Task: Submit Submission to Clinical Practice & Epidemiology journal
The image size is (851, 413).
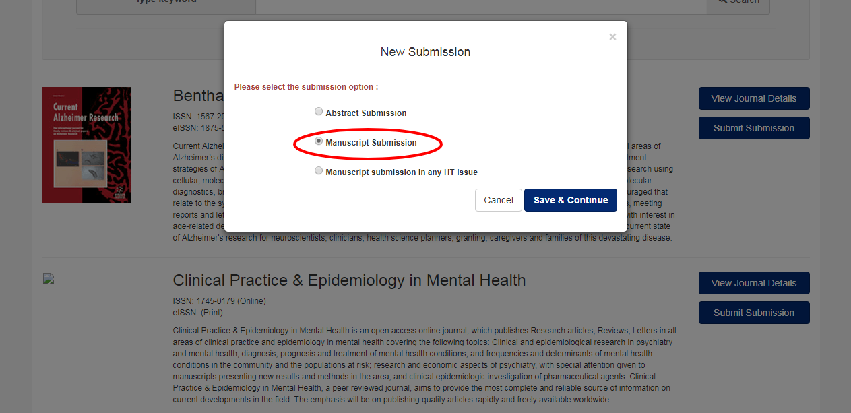Action: pos(753,313)
